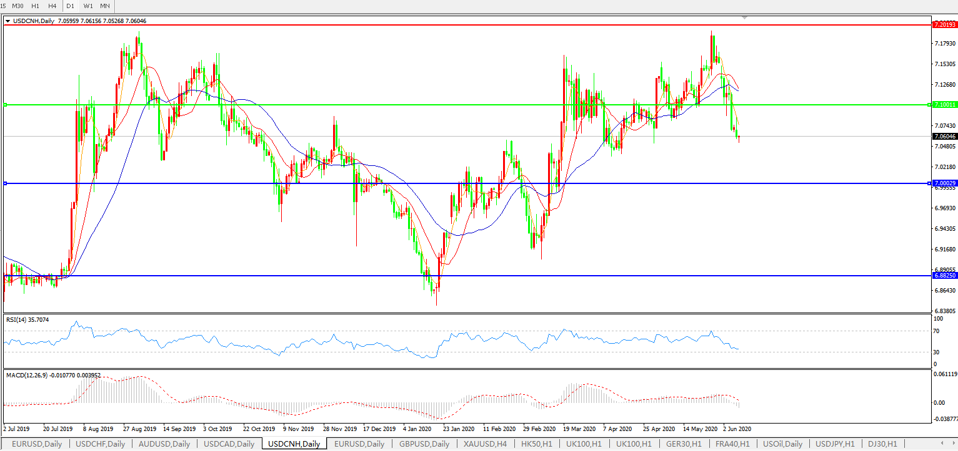Switch chart to M30 timeframe
Image resolution: width=958 pixels, height=451 pixels.
coord(18,6)
